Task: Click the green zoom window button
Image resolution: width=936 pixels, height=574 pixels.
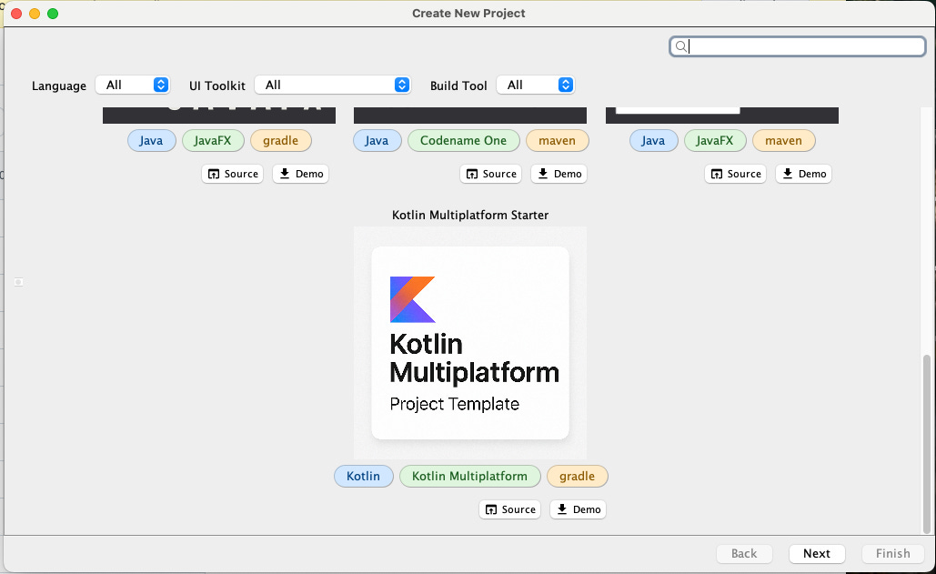Action: (x=53, y=13)
